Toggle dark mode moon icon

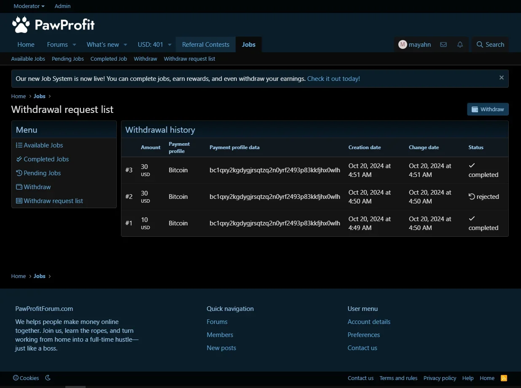click(48, 378)
